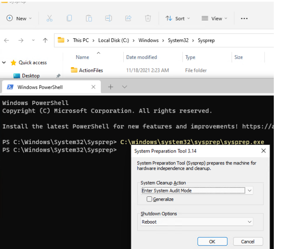Viewport: 281px width, 249px height.
Task: Open recent locations chevron dropdown
Action: pos(33,40)
